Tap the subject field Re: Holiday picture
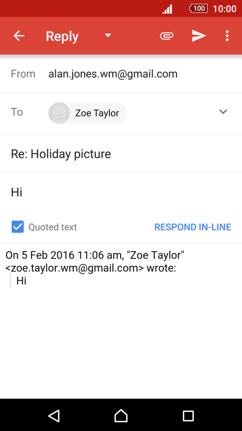 point(121,154)
